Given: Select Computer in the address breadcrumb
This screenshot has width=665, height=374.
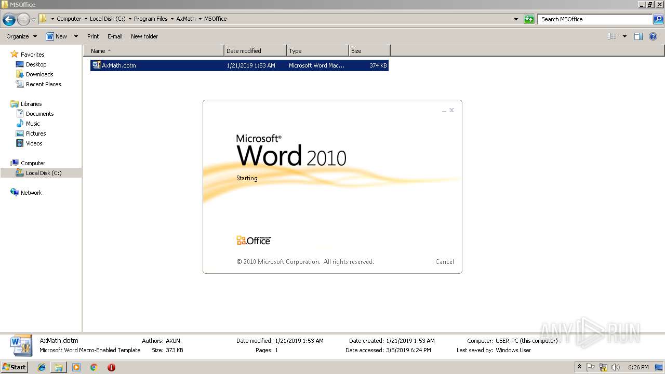Looking at the screenshot, I should pyautogui.click(x=69, y=19).
